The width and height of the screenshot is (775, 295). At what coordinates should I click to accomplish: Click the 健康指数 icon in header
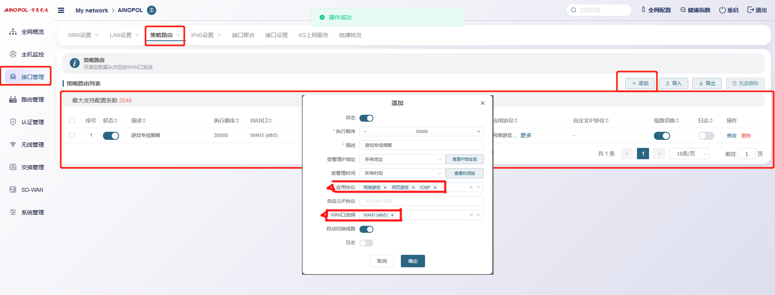point(683,10)
